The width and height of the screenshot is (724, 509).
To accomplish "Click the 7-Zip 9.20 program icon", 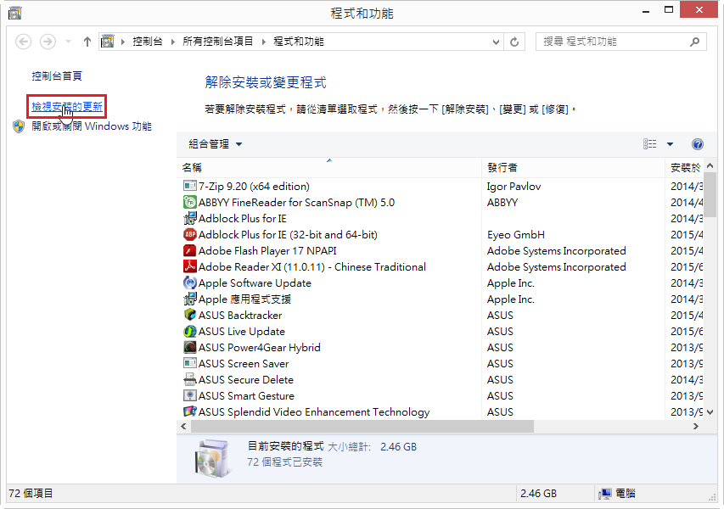I will click(x=189, y=186).
